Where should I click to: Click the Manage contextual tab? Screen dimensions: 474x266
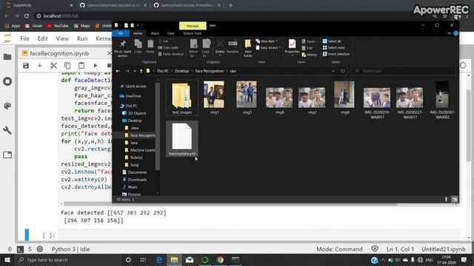pyautogui.click(x=193, y=26)
